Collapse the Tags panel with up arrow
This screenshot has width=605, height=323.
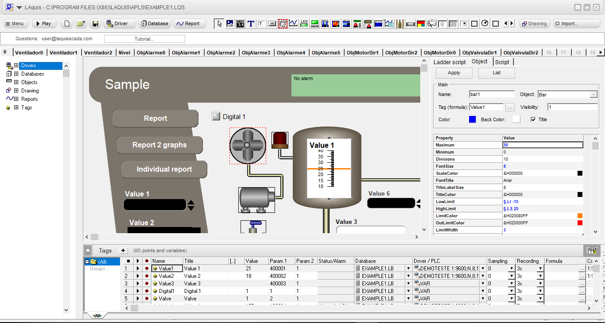click(88, 250)
